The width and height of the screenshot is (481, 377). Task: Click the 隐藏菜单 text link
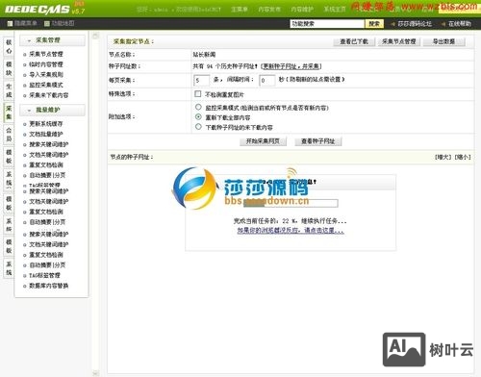click(25, 23)
